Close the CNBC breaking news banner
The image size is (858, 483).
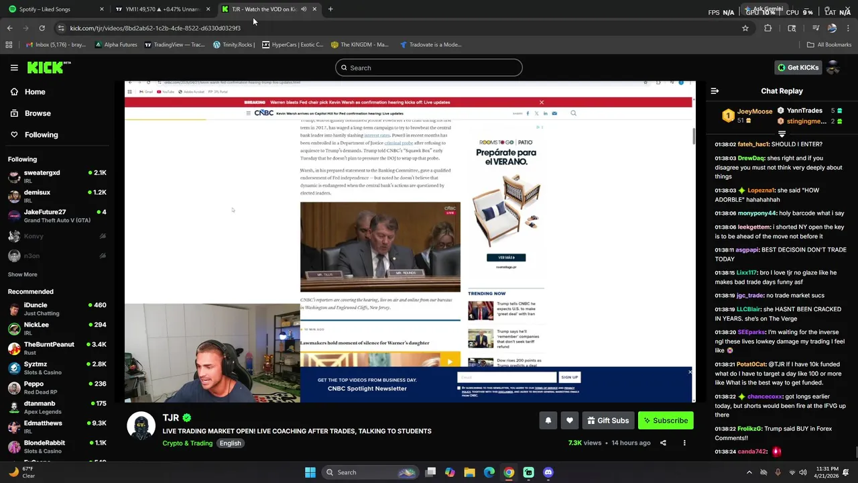(x=542, y=103)
